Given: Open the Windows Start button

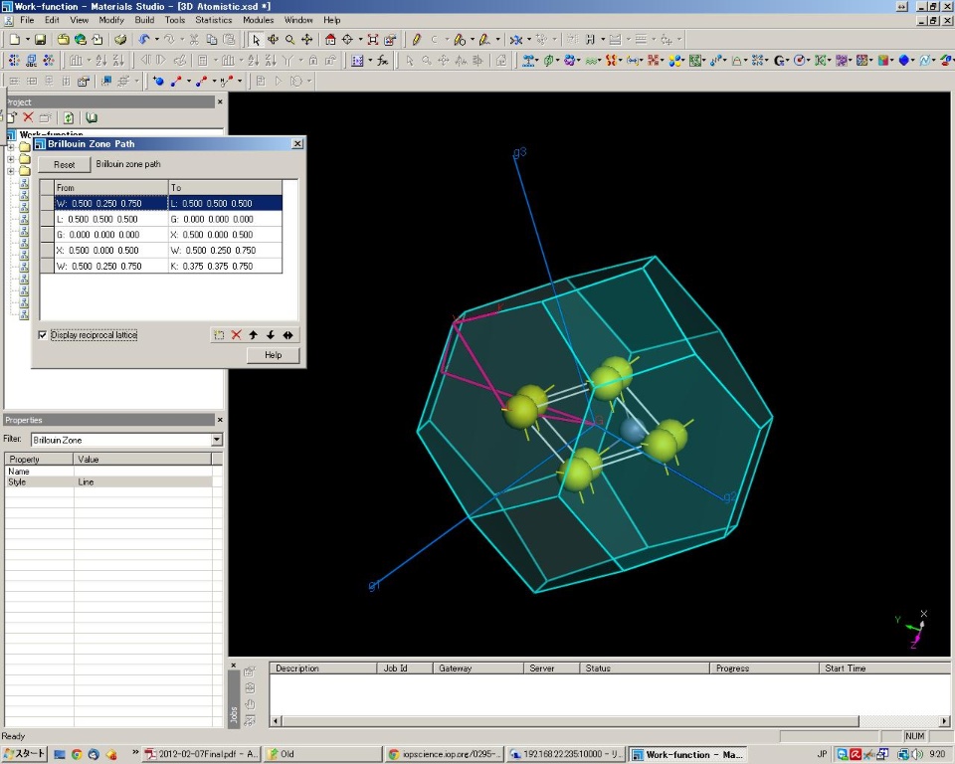Looking at the screenshot, I should click(24, 754).
